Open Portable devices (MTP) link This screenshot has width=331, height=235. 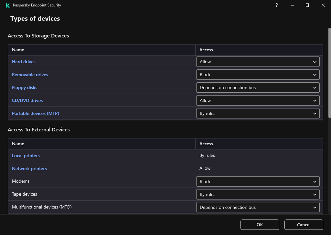point(36,113)
